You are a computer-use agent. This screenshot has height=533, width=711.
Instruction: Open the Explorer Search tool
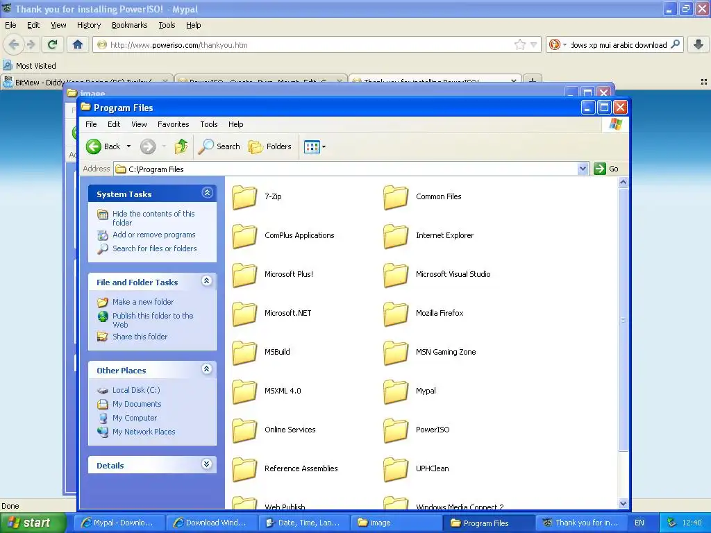pos(219,146)
